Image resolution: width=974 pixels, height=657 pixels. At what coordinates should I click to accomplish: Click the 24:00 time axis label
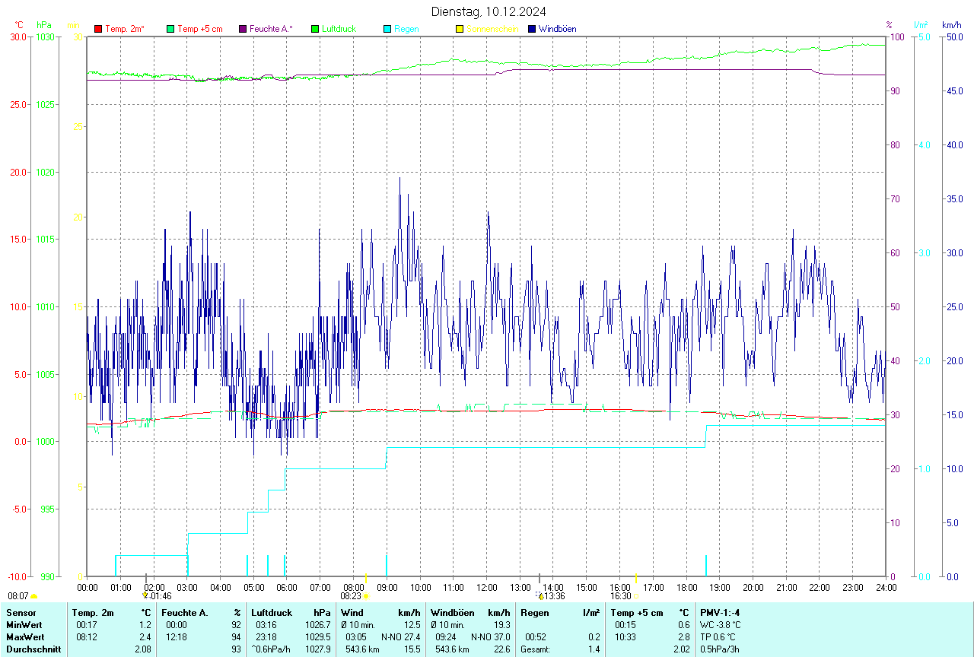pyautogui.click(x=886, y=587)
